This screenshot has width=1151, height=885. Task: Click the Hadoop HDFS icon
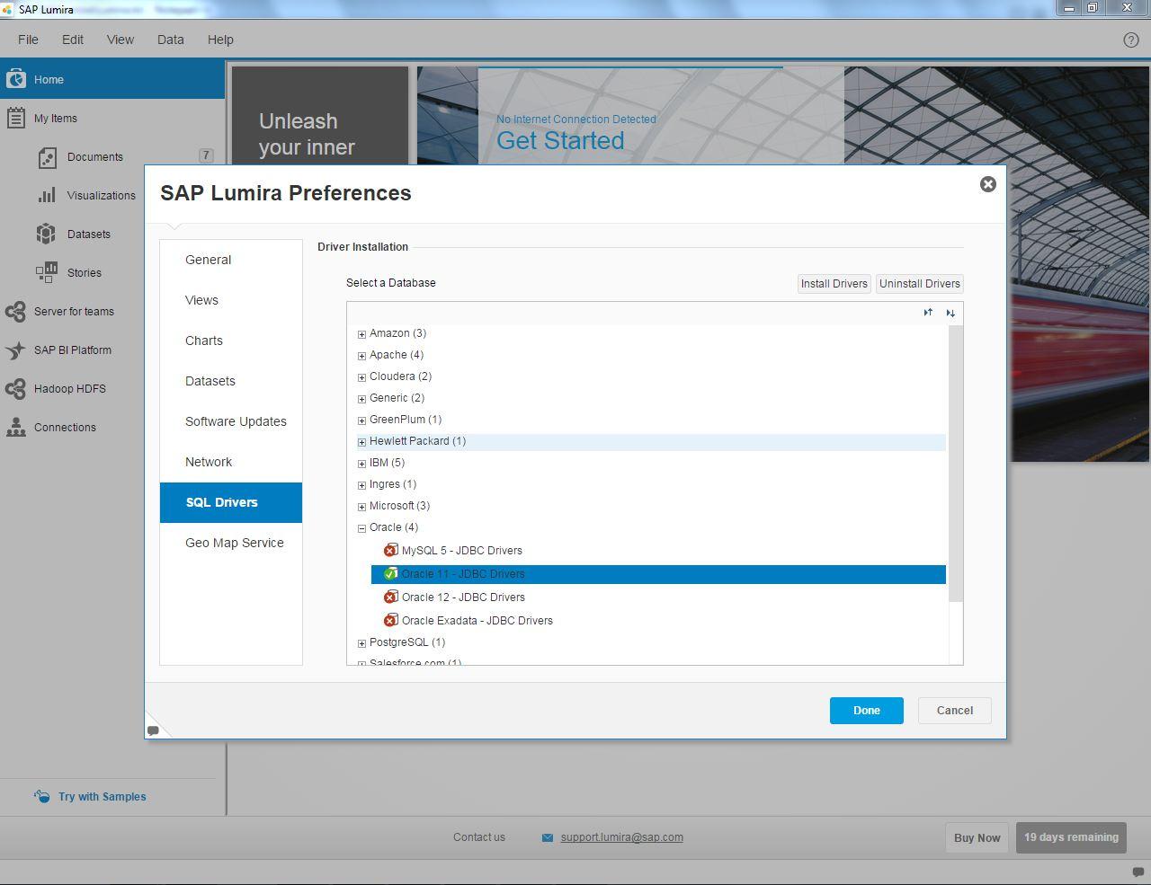[15, 388]
